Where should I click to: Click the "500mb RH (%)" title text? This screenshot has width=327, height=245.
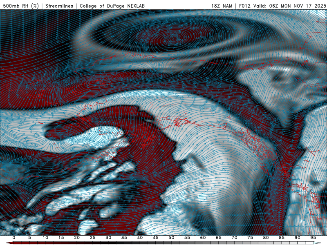21,6
